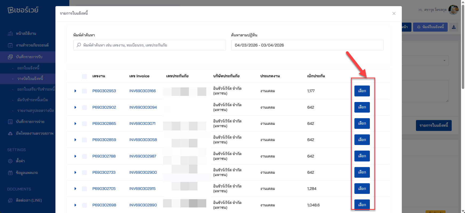Open invoice link INV690302915

142,189
